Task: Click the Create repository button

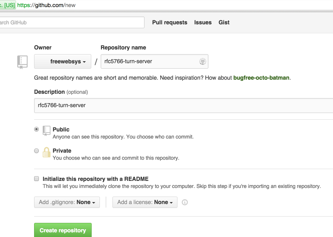Action: click(x=63, y=230)
